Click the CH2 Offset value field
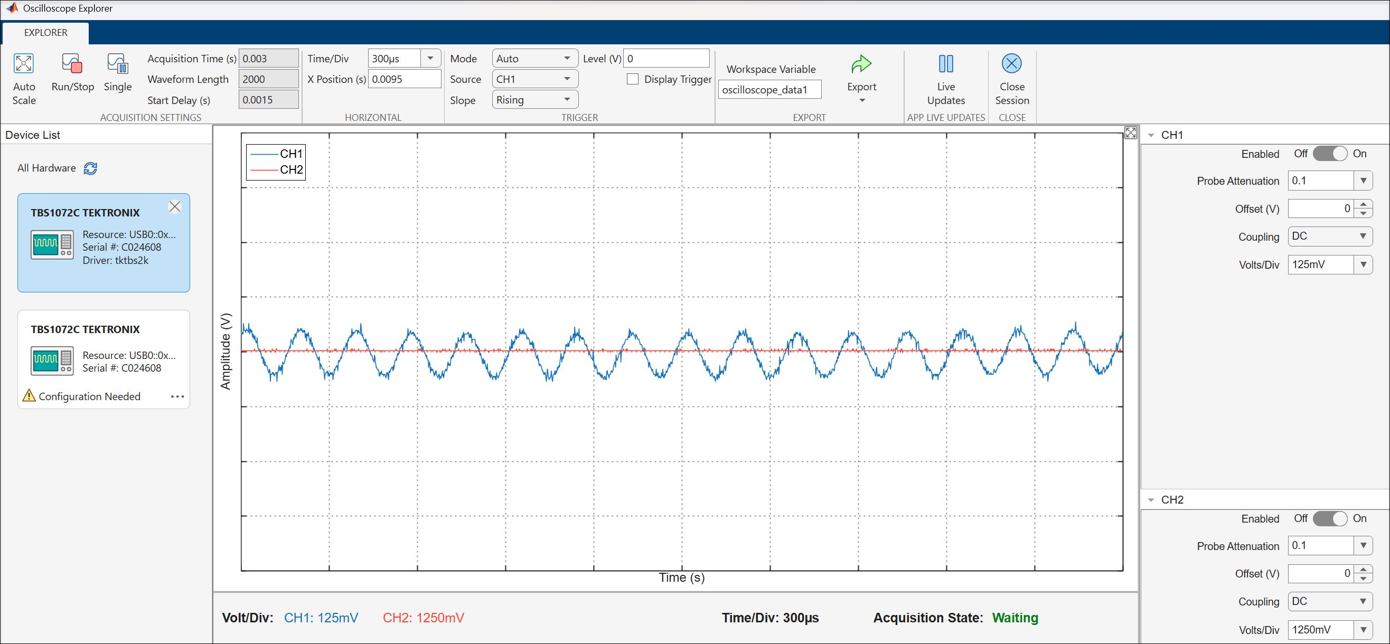 [1322, 573]
